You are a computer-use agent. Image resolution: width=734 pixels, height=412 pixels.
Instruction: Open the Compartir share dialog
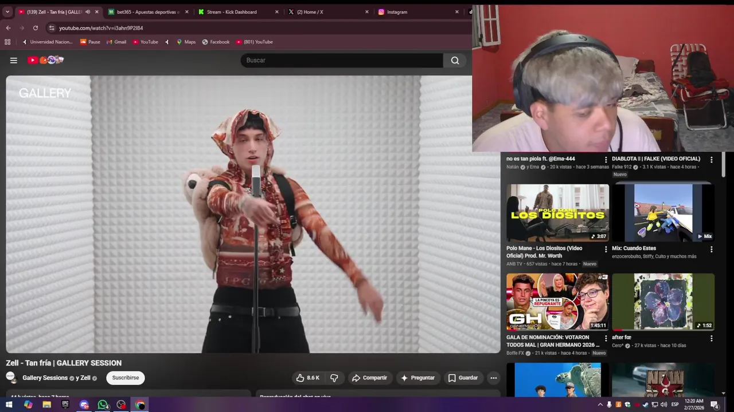[x=369, y=378]
